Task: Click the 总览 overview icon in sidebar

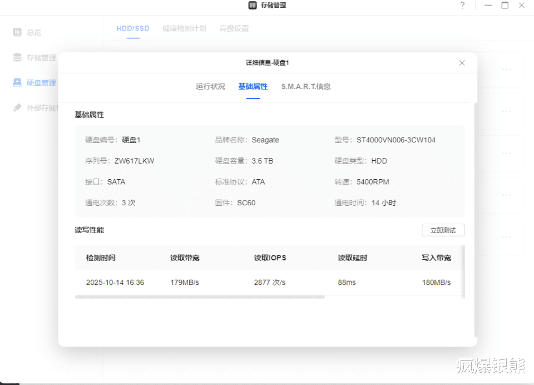Action: (18, 32)
